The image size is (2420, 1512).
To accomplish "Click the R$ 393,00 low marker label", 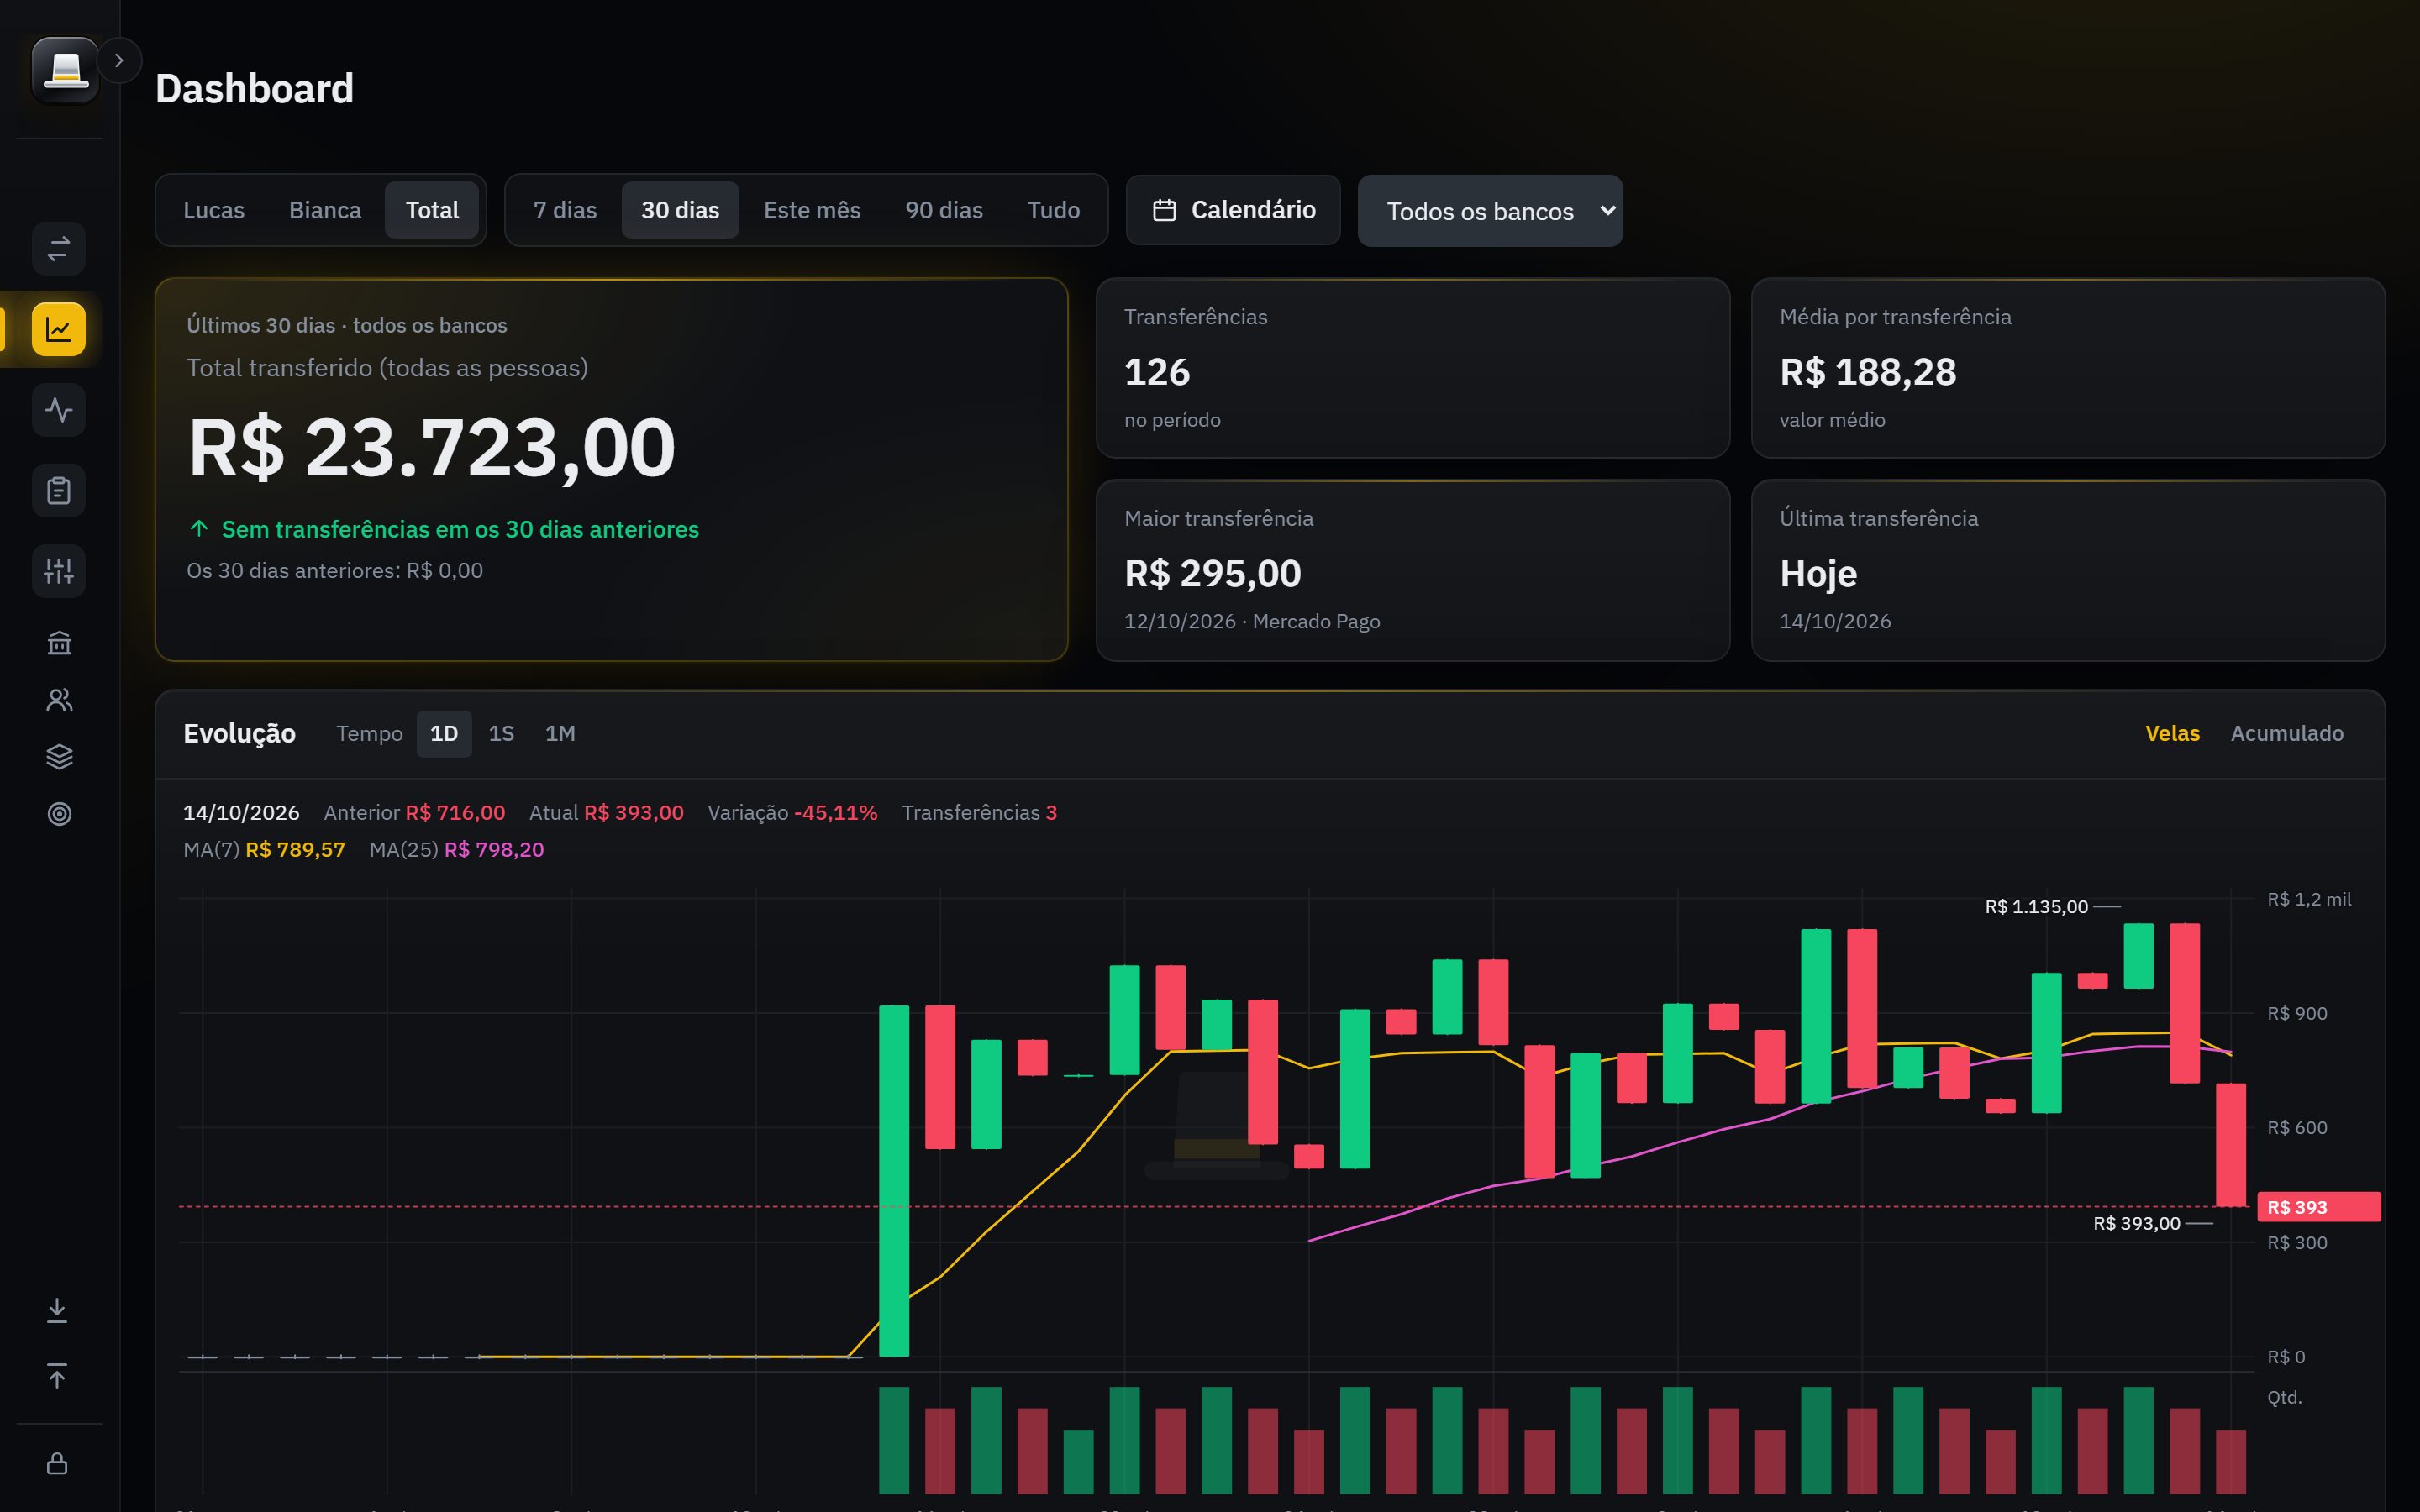I will point(2137,1224).
